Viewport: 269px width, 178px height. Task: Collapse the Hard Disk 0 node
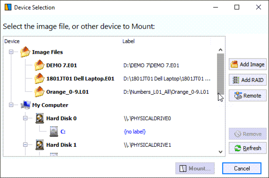click(x=25, y=118)
